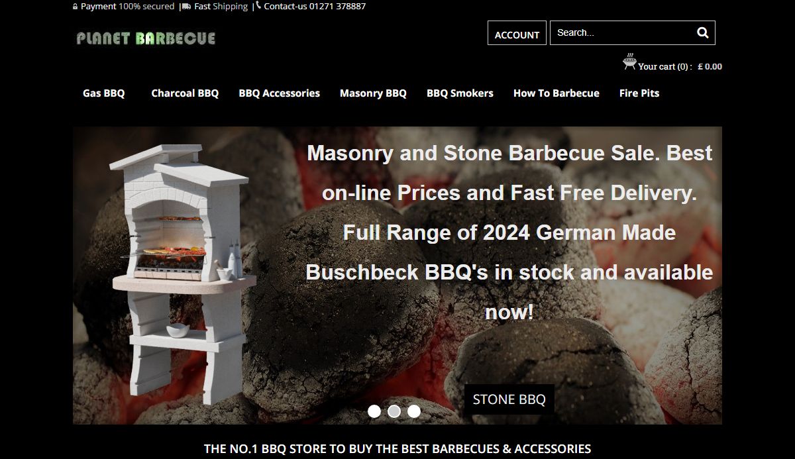The image size is (795, 459).
Task: Expand the Masonry BBQ category
Action: [373, 93]
